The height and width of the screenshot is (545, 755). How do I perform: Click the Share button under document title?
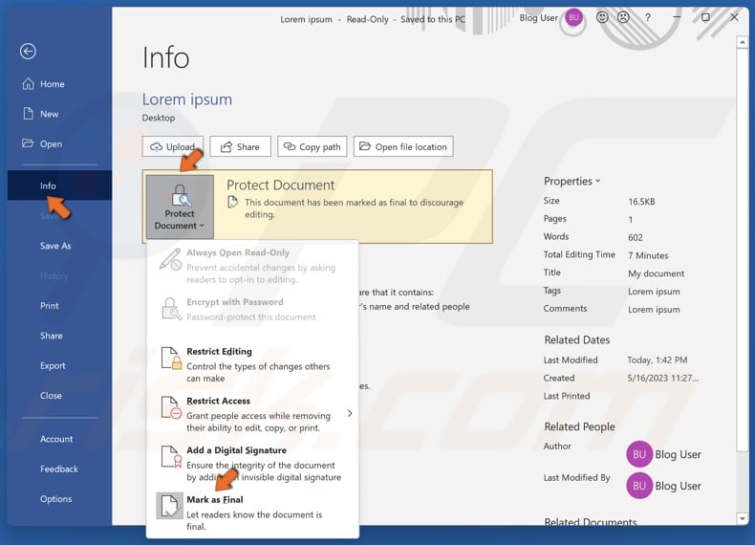[240, 146]
